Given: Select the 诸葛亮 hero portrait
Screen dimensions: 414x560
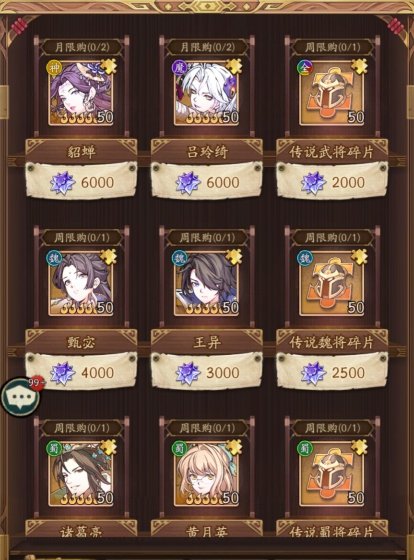Looking at the screenshot, I should point(81,474).
